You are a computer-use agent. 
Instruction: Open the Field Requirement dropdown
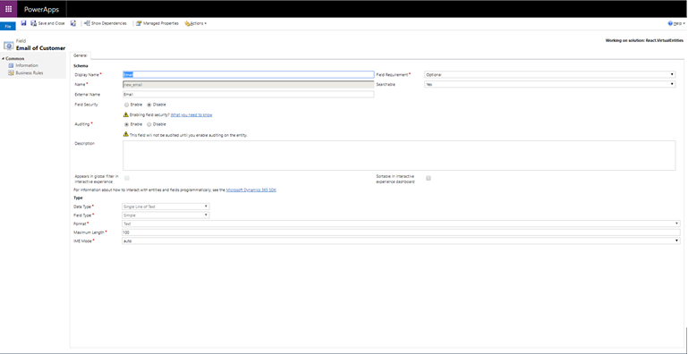(550, 74)
